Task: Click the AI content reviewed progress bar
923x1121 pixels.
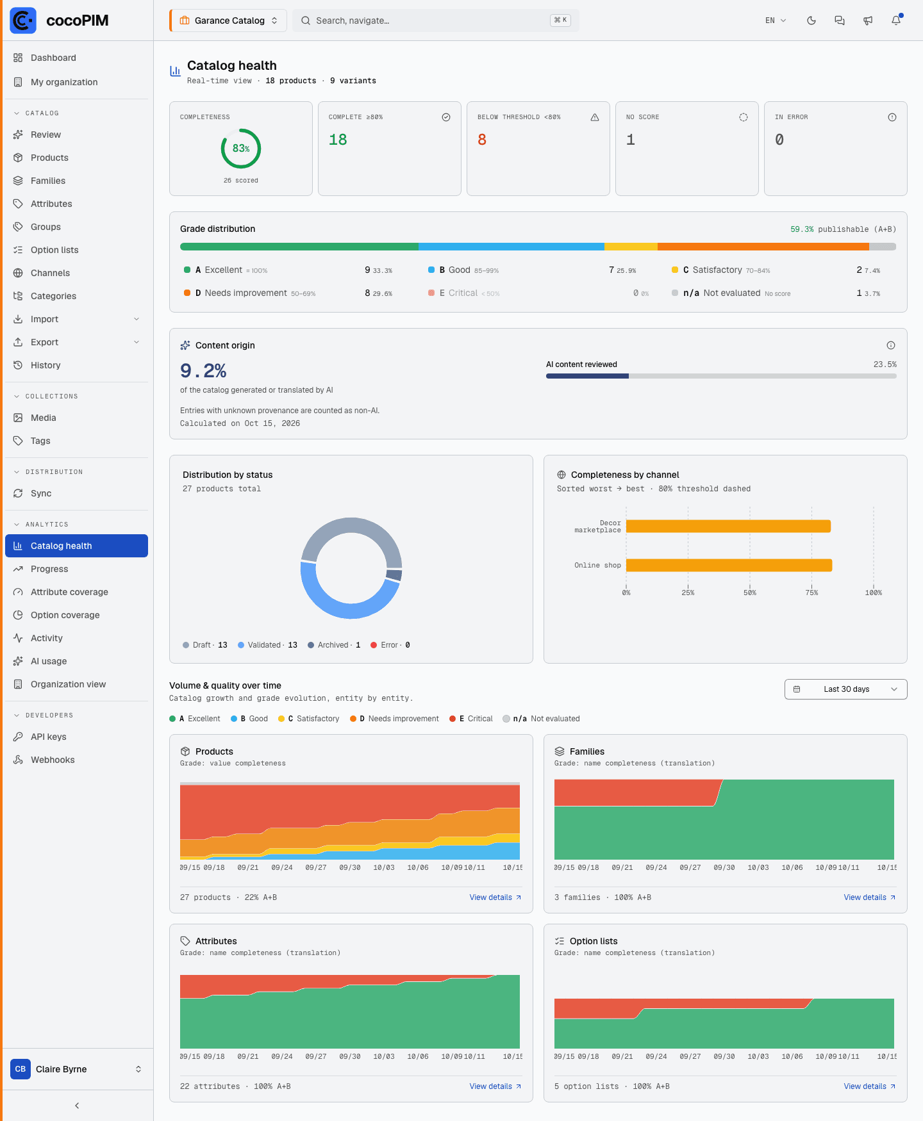Action: click(721, 376)
